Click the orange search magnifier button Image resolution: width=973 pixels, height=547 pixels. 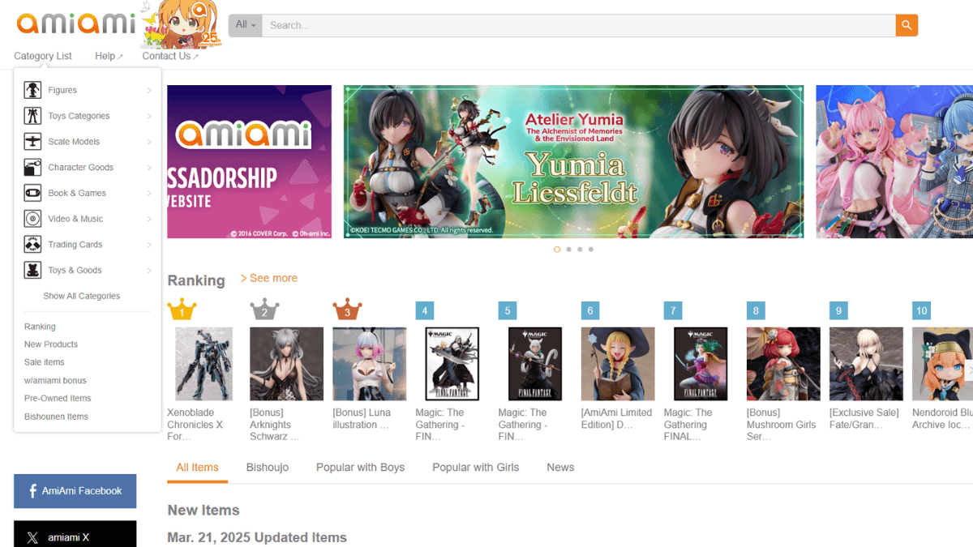click(907, 25)
